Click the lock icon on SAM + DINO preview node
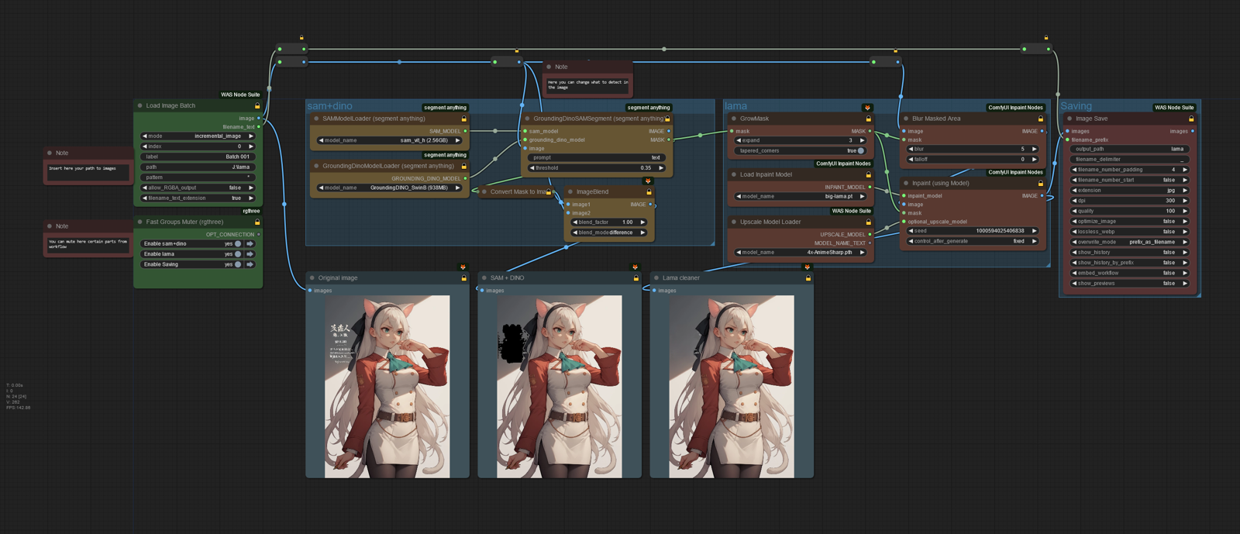 [635, 278]
